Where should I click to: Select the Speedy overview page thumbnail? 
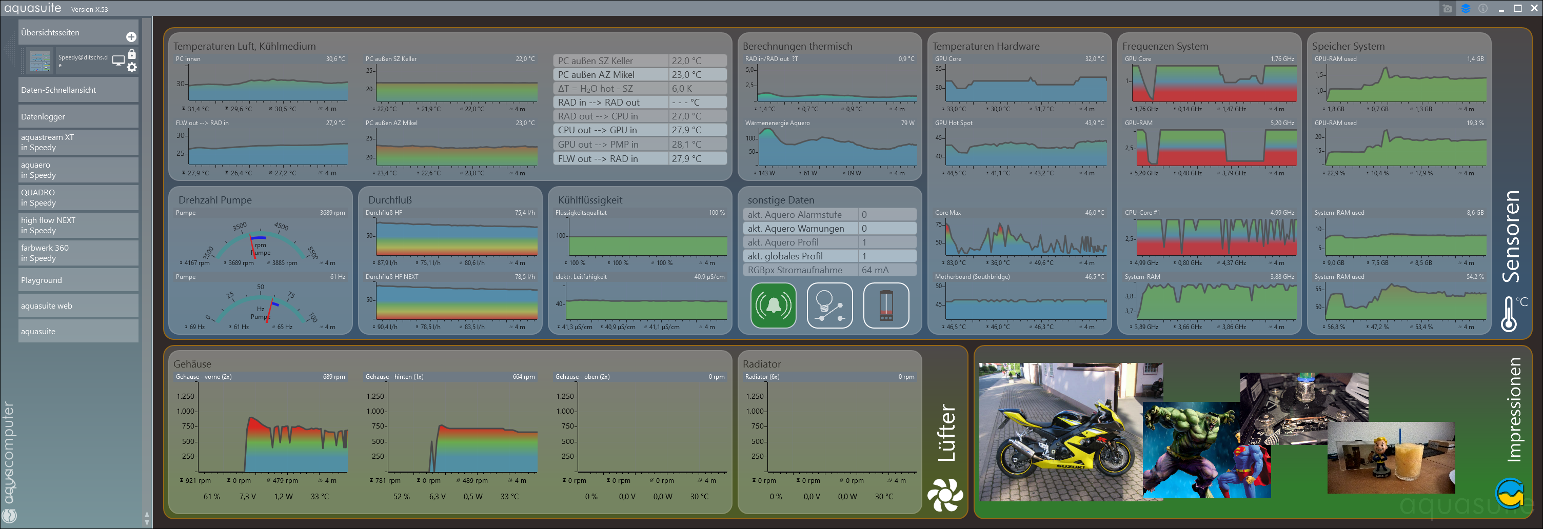click(x=40, y=61)
